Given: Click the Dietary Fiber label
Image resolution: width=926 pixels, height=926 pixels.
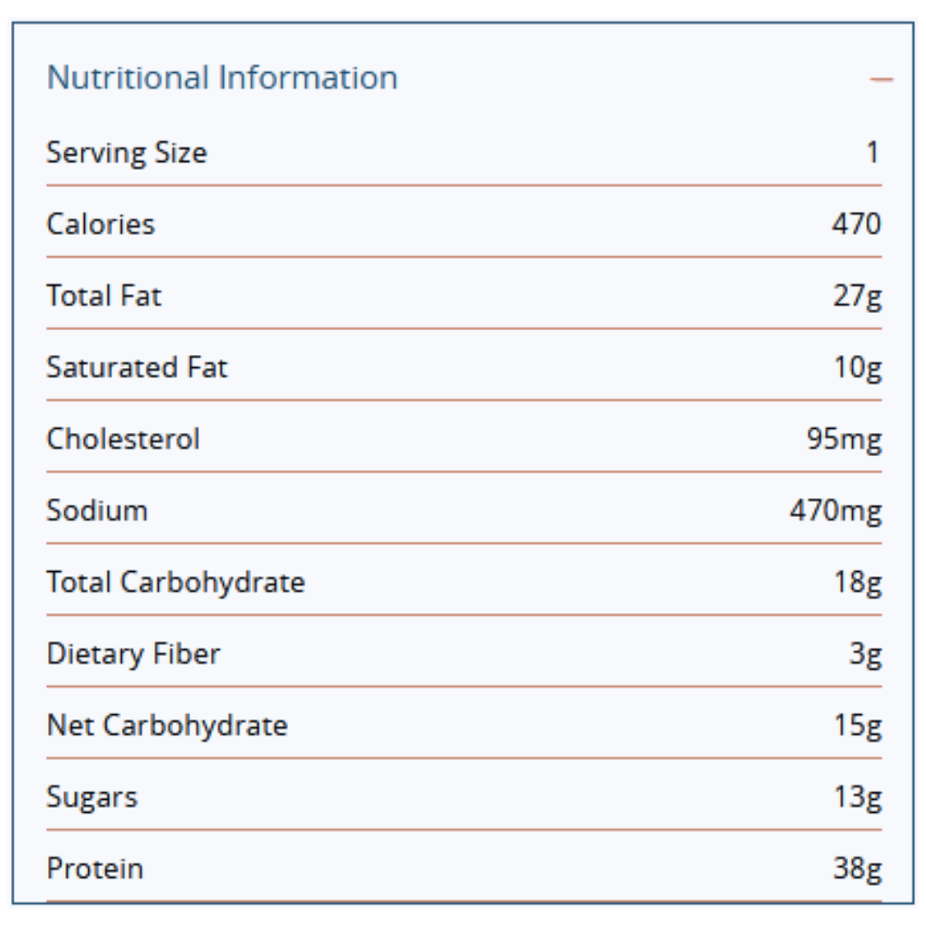Looking at the screenshot, I should pos(134,654).
